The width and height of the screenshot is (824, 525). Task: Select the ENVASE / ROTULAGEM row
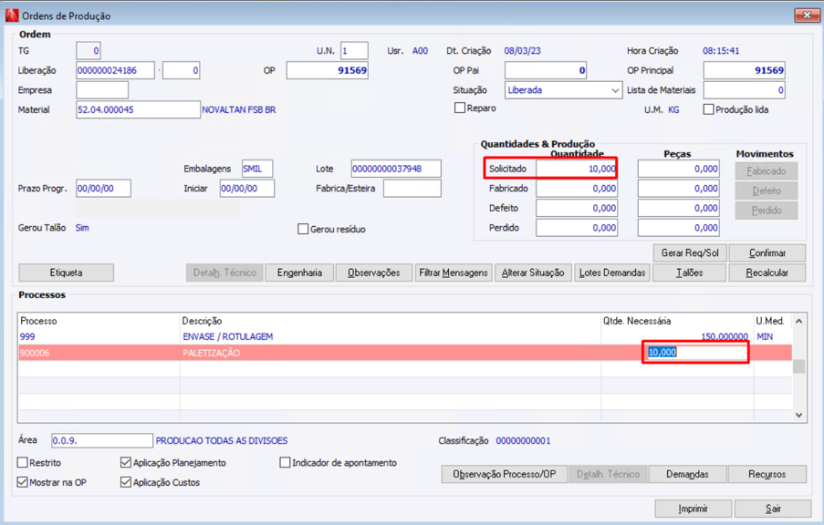pyautogui.click(x=405, y=336)
